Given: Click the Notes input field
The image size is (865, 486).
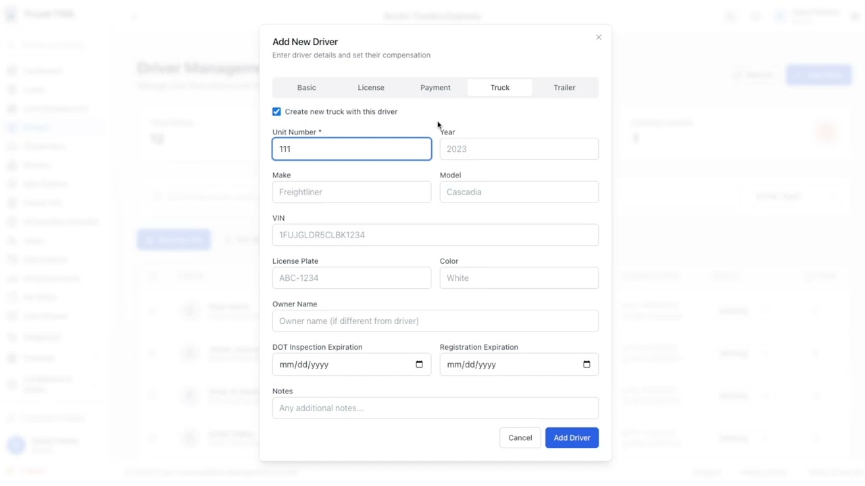Looking at the screenshot, I should (435, 408).
